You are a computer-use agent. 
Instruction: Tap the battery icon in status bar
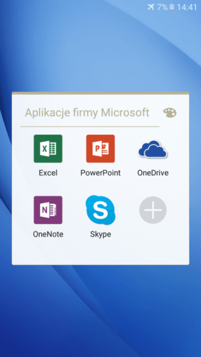tap(172, 7)
